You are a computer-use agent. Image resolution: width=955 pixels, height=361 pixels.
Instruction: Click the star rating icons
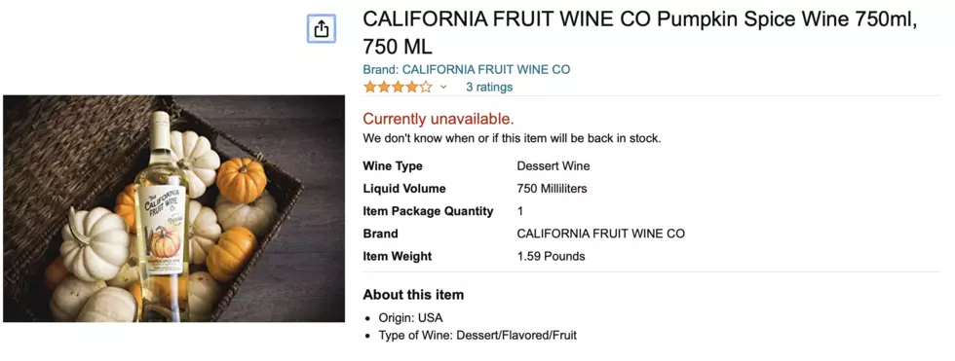pos(398,87)
